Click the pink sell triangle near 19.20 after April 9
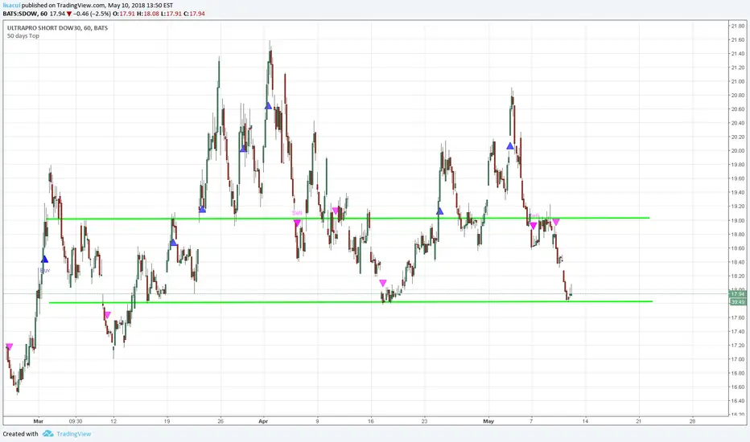Screen dimensions: 750x442 pos(336,211)
